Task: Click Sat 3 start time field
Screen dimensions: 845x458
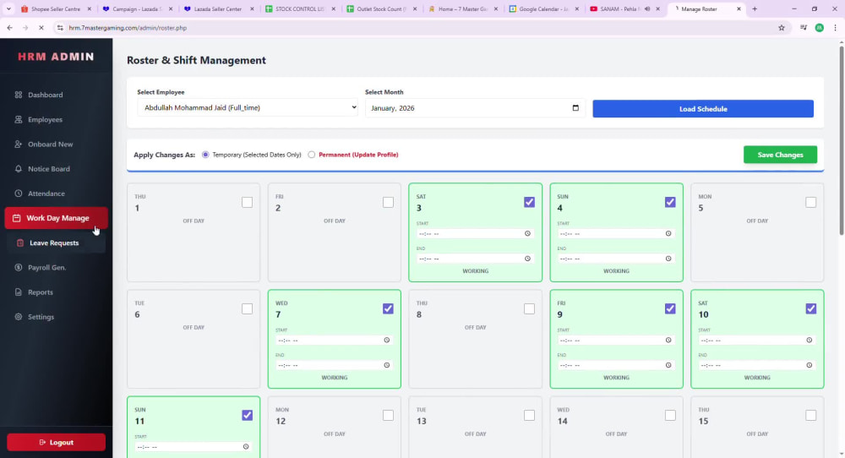Action: pos(475,234)
